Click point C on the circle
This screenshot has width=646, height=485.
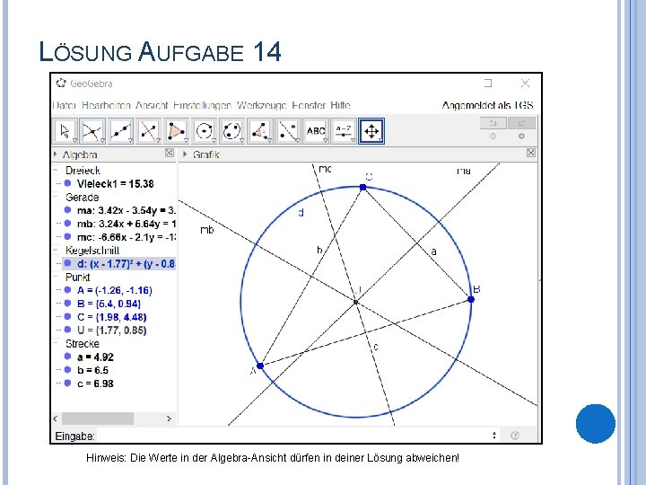coord(363,187)
